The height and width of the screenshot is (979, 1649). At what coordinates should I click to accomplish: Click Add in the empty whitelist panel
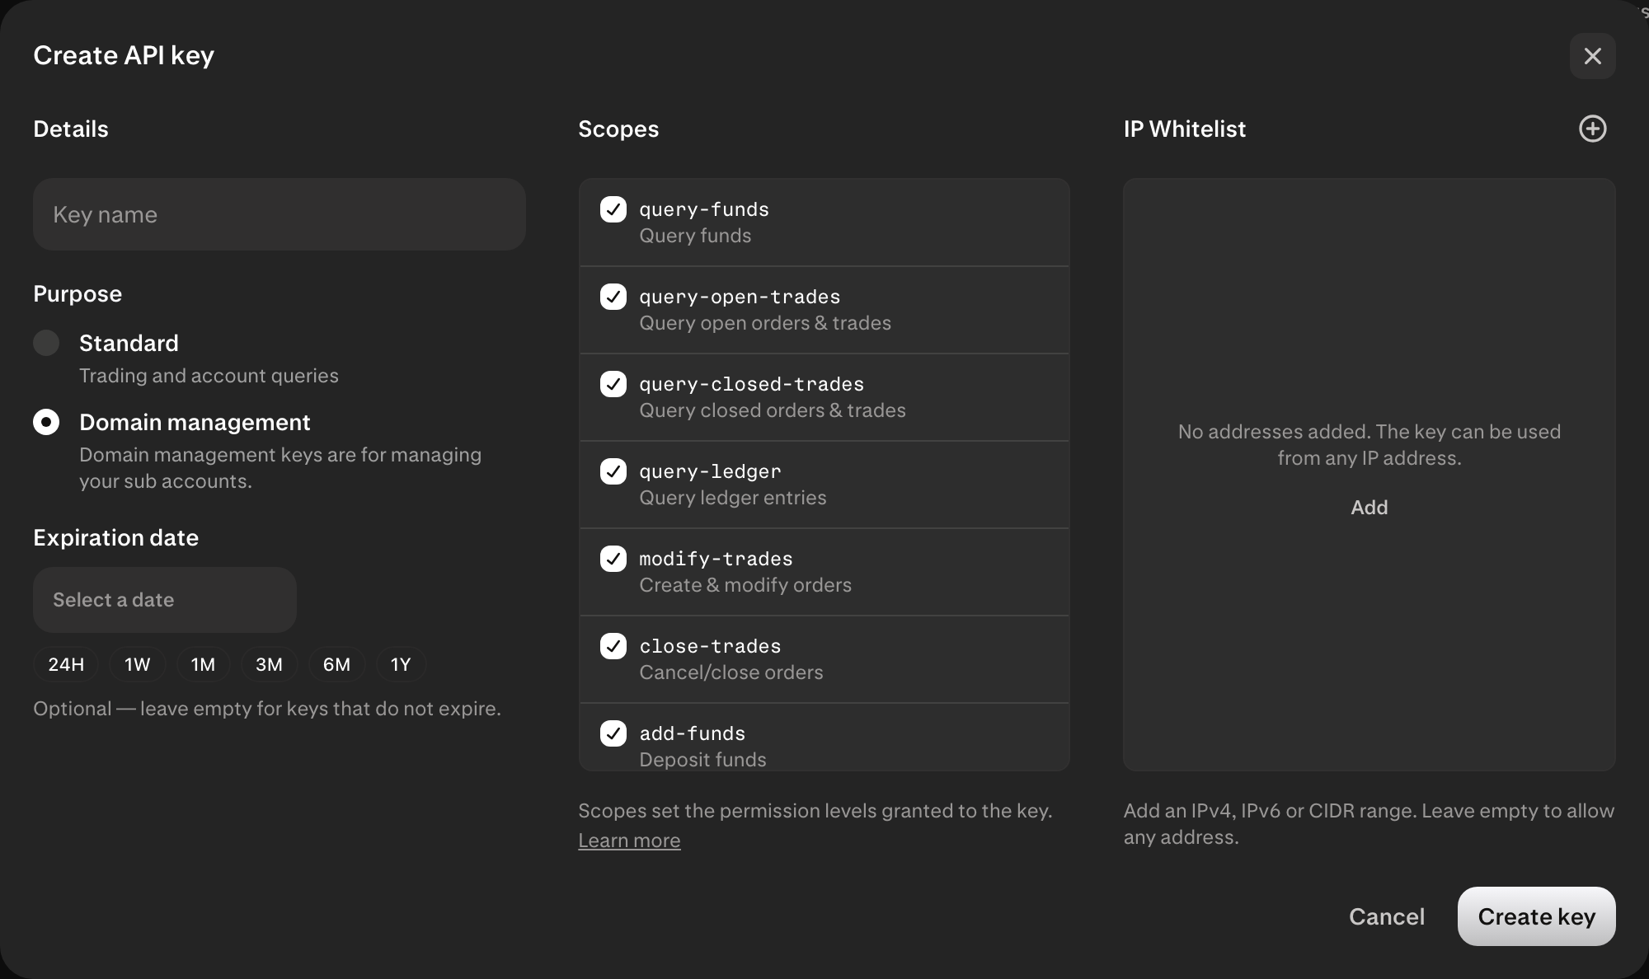1369,508
